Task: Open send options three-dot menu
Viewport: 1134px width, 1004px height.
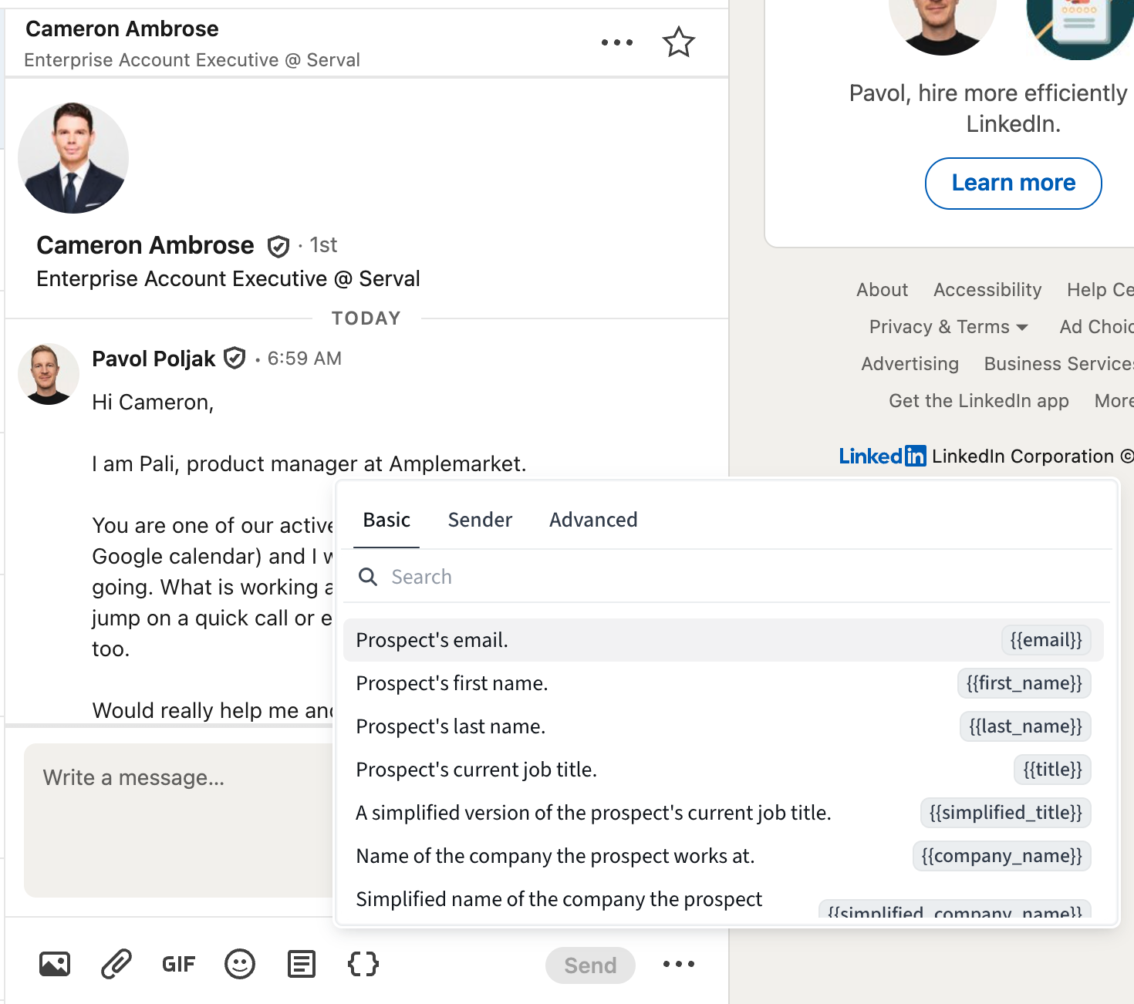Action: 679,964
